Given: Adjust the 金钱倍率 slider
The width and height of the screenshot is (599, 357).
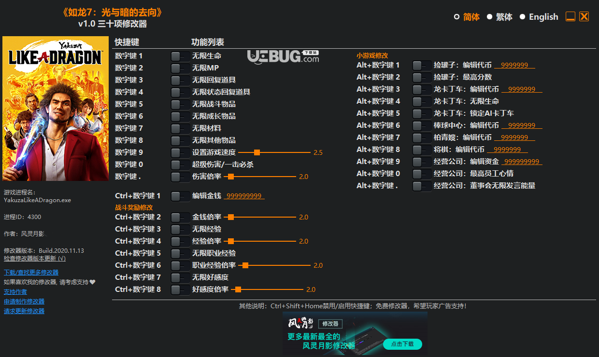Looking at the screenshot, I should coord(259,217).
